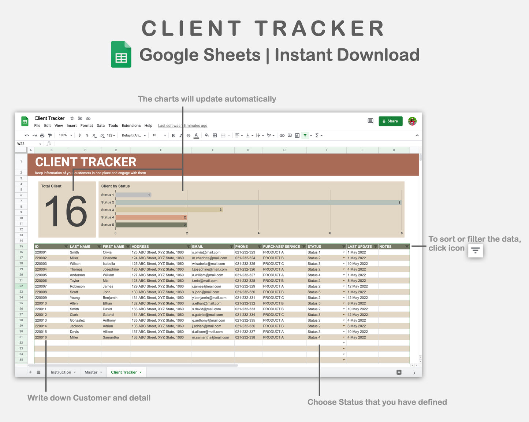
Task: Click the Undo icon
Action: click(x=27, y=135)
